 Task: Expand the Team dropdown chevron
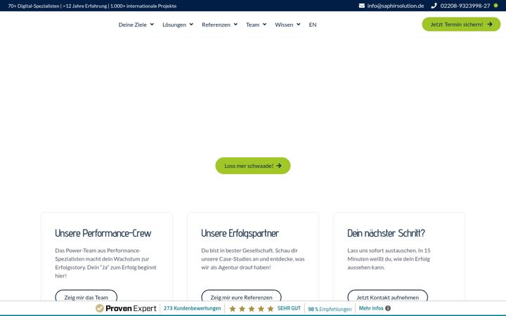click(265, 24)
